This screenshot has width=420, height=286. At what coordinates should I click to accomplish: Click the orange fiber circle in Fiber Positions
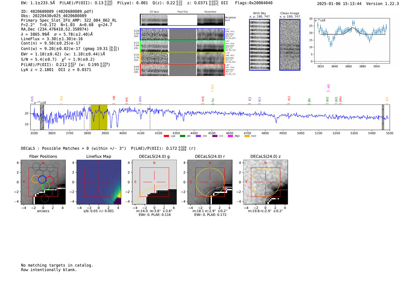35,179
